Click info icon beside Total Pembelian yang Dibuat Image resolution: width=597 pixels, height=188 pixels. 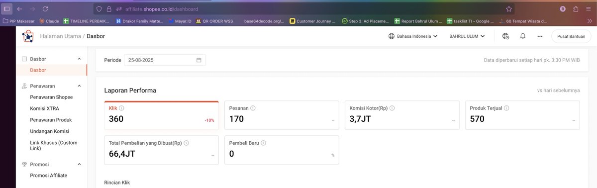[186, 143]
